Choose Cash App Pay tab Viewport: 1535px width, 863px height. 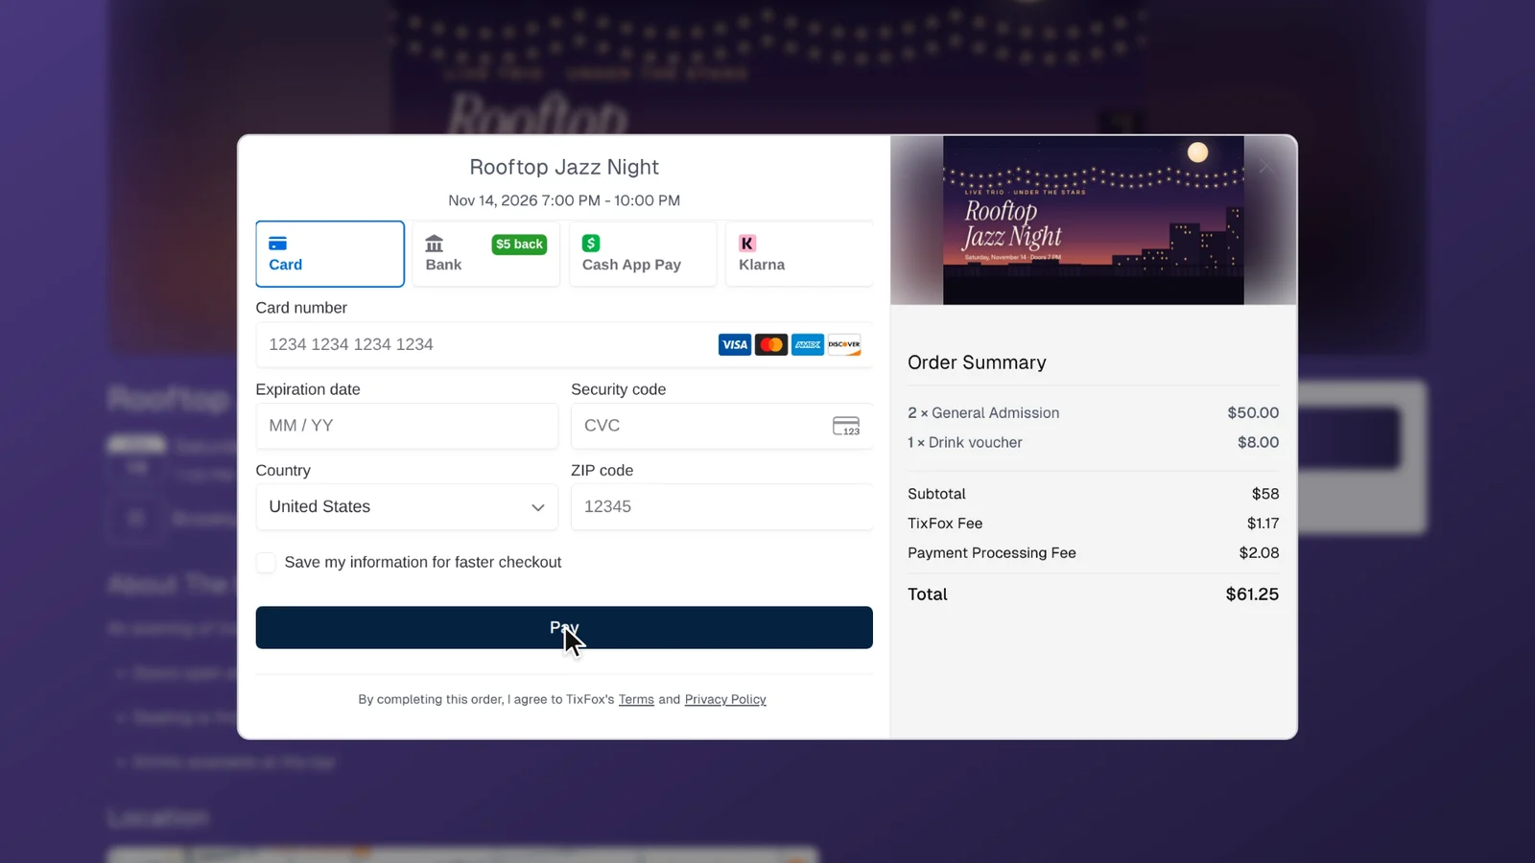point(643,254)
